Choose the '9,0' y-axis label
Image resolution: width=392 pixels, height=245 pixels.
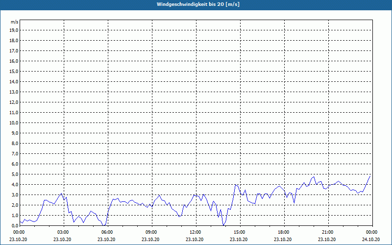(15, 133)
